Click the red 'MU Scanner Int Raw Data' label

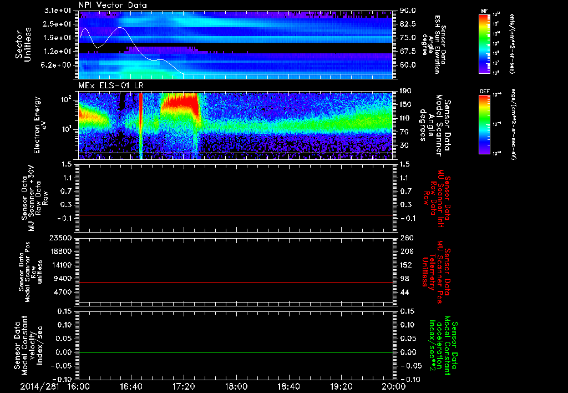click(x=437, y=198)
